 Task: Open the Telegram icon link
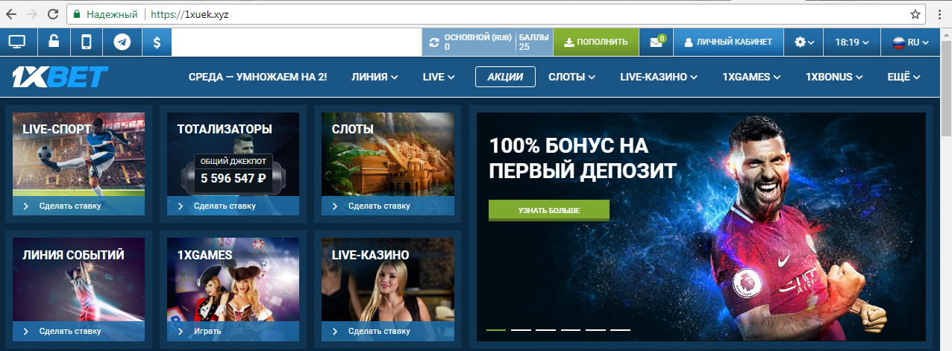[122, 42]
